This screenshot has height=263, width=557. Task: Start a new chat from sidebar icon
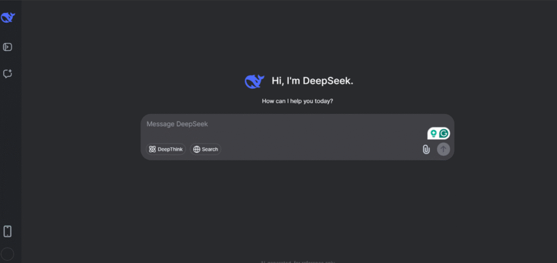(8, 74)
